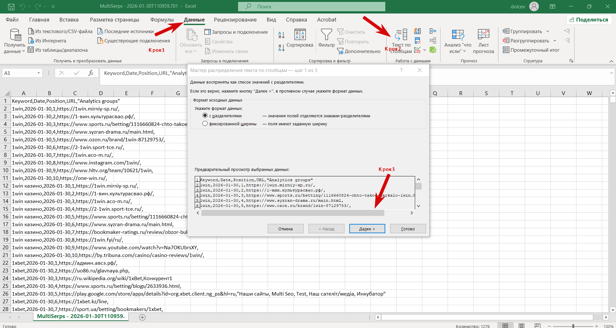Toggle the Filter (Фильтр) funnel
This screenshot has height=328, width=616.
[326, 39]
